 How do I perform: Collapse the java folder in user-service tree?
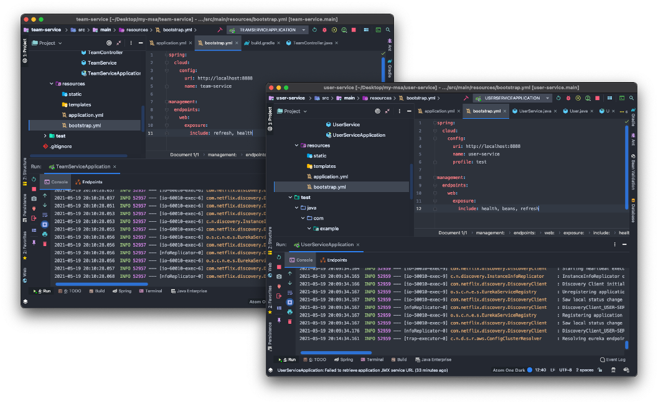297,208
